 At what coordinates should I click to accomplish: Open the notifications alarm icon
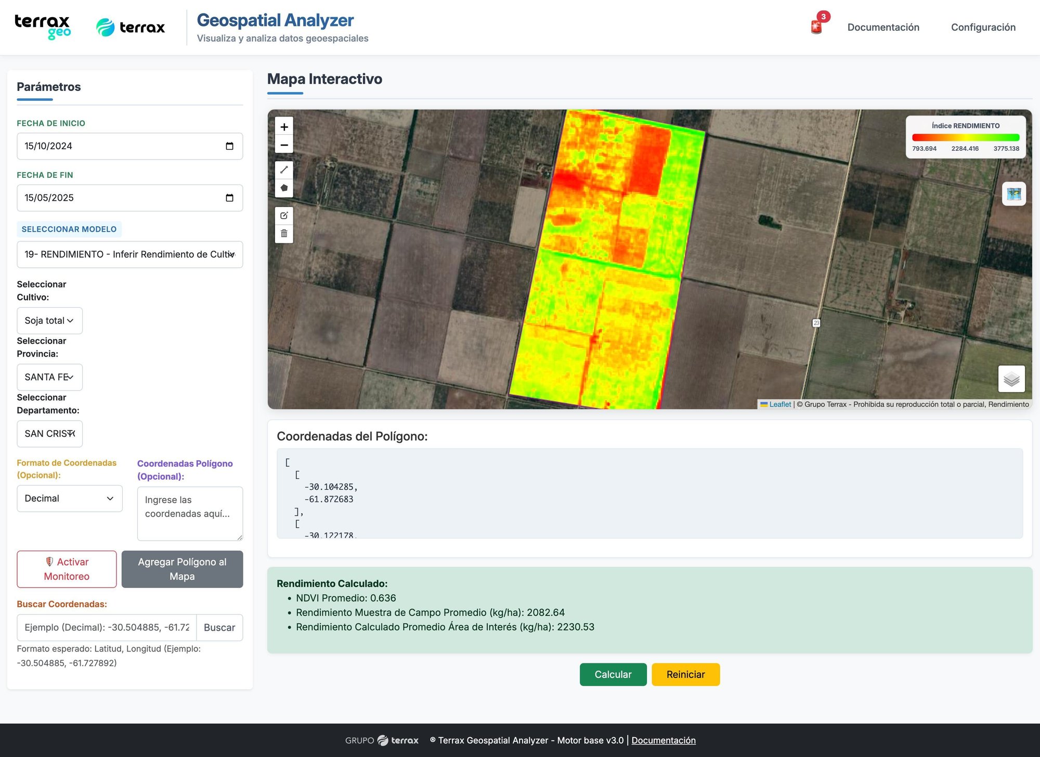tap(816, 27)
